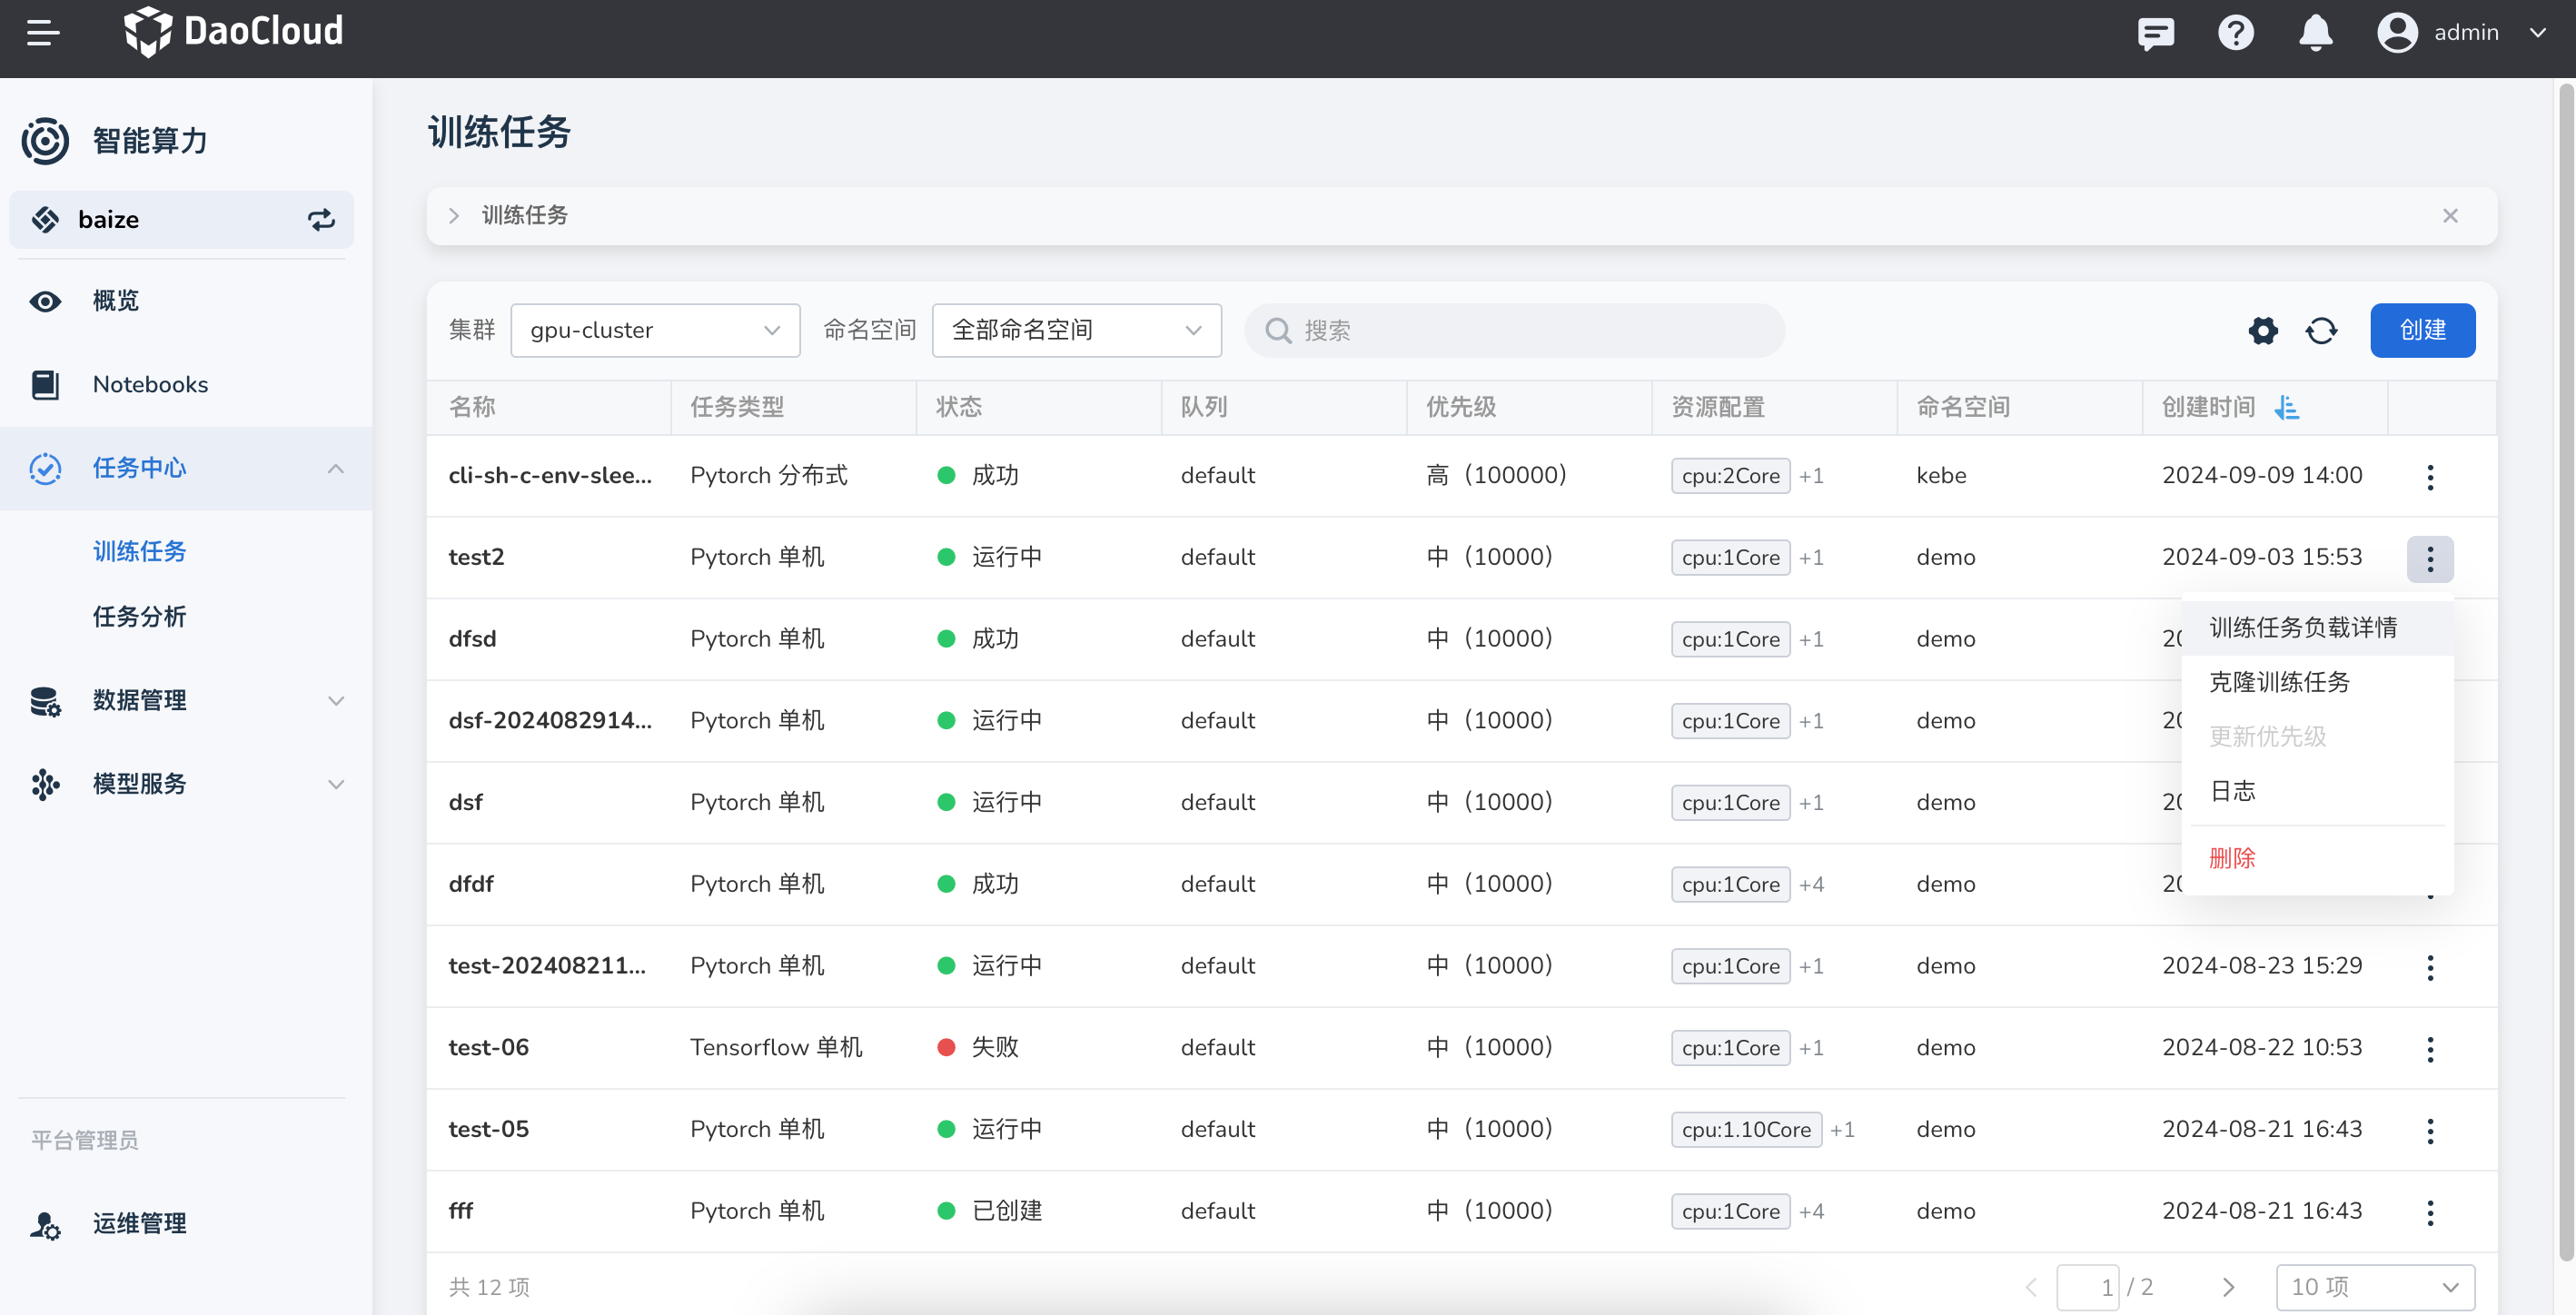Open the test2 task
Viewport: 2576px width, 1315px height.
coord(476,557)
